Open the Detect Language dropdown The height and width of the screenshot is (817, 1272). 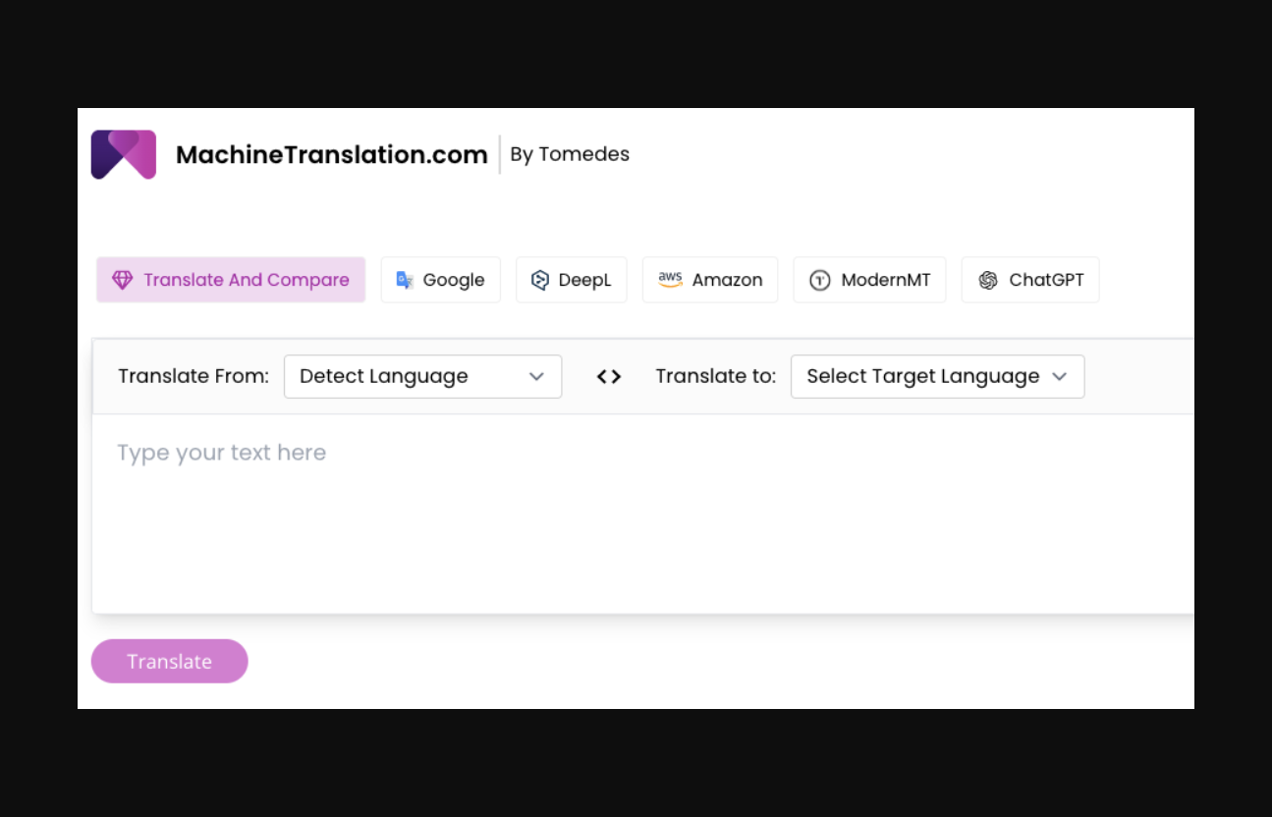point(422,377)
